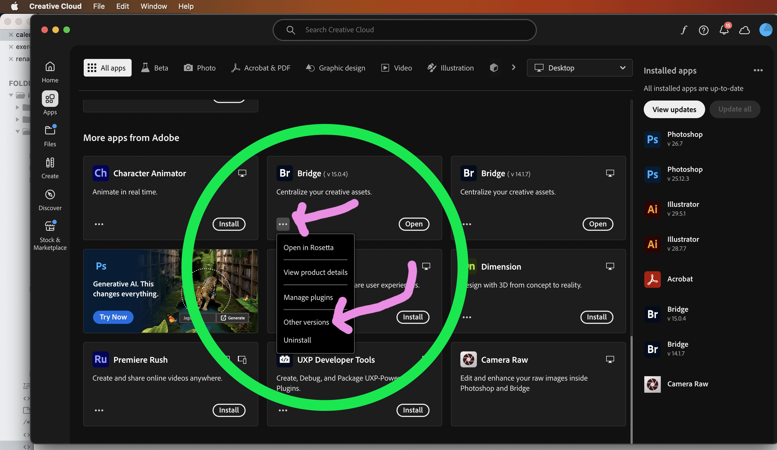Install Premiere Rush
Screen dimensions: 777x450
229,410
